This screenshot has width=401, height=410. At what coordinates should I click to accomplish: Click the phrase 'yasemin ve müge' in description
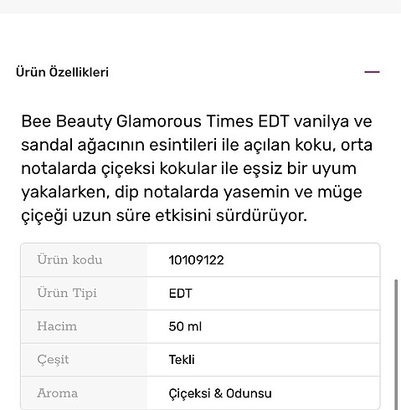click(293, 192)
